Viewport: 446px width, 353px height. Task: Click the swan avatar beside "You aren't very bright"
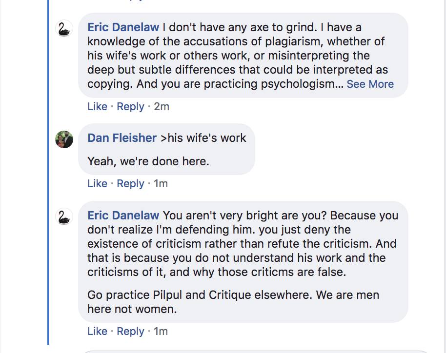[64, 216]
